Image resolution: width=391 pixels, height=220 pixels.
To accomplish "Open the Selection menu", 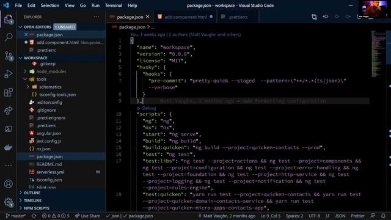I will coord(50,5).
